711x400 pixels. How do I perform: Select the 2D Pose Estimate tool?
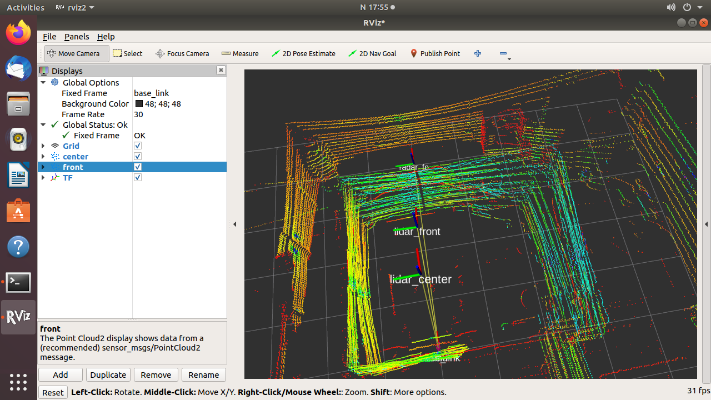(303, 53)
